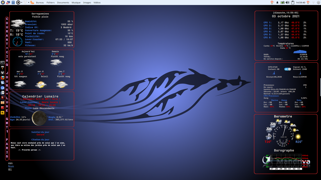
Task: Click the orange grid tiles dock icon
Action: pyautogui.click(x=3, y=102)
